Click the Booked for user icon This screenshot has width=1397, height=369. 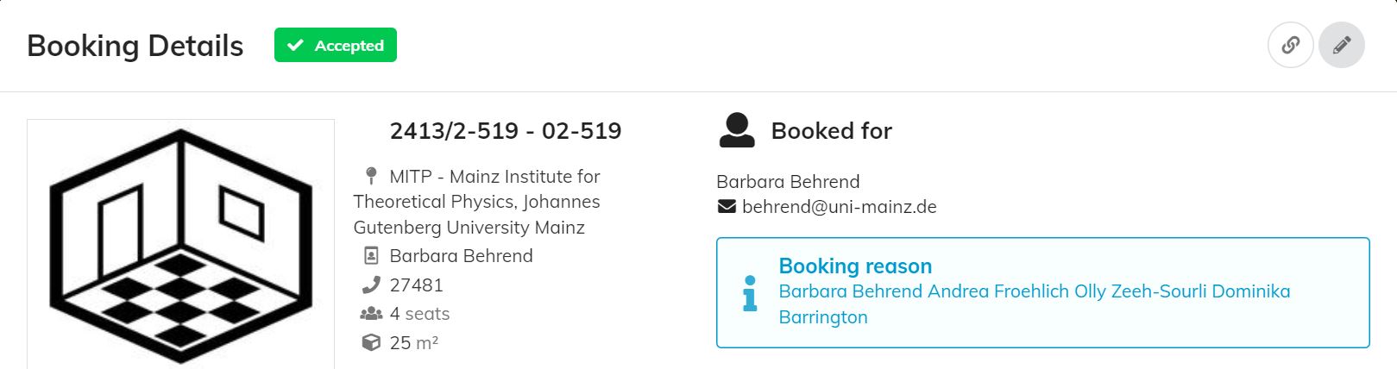pos(737,130)
